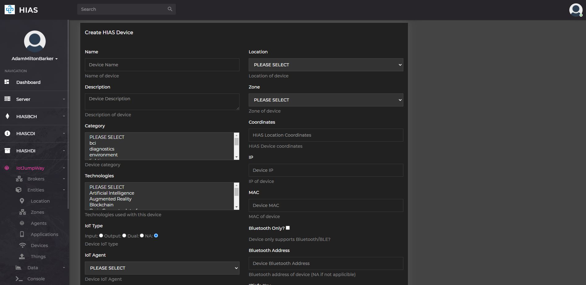
Task: Click the Category list scrollbar down arrow
Action: point(237,157)
